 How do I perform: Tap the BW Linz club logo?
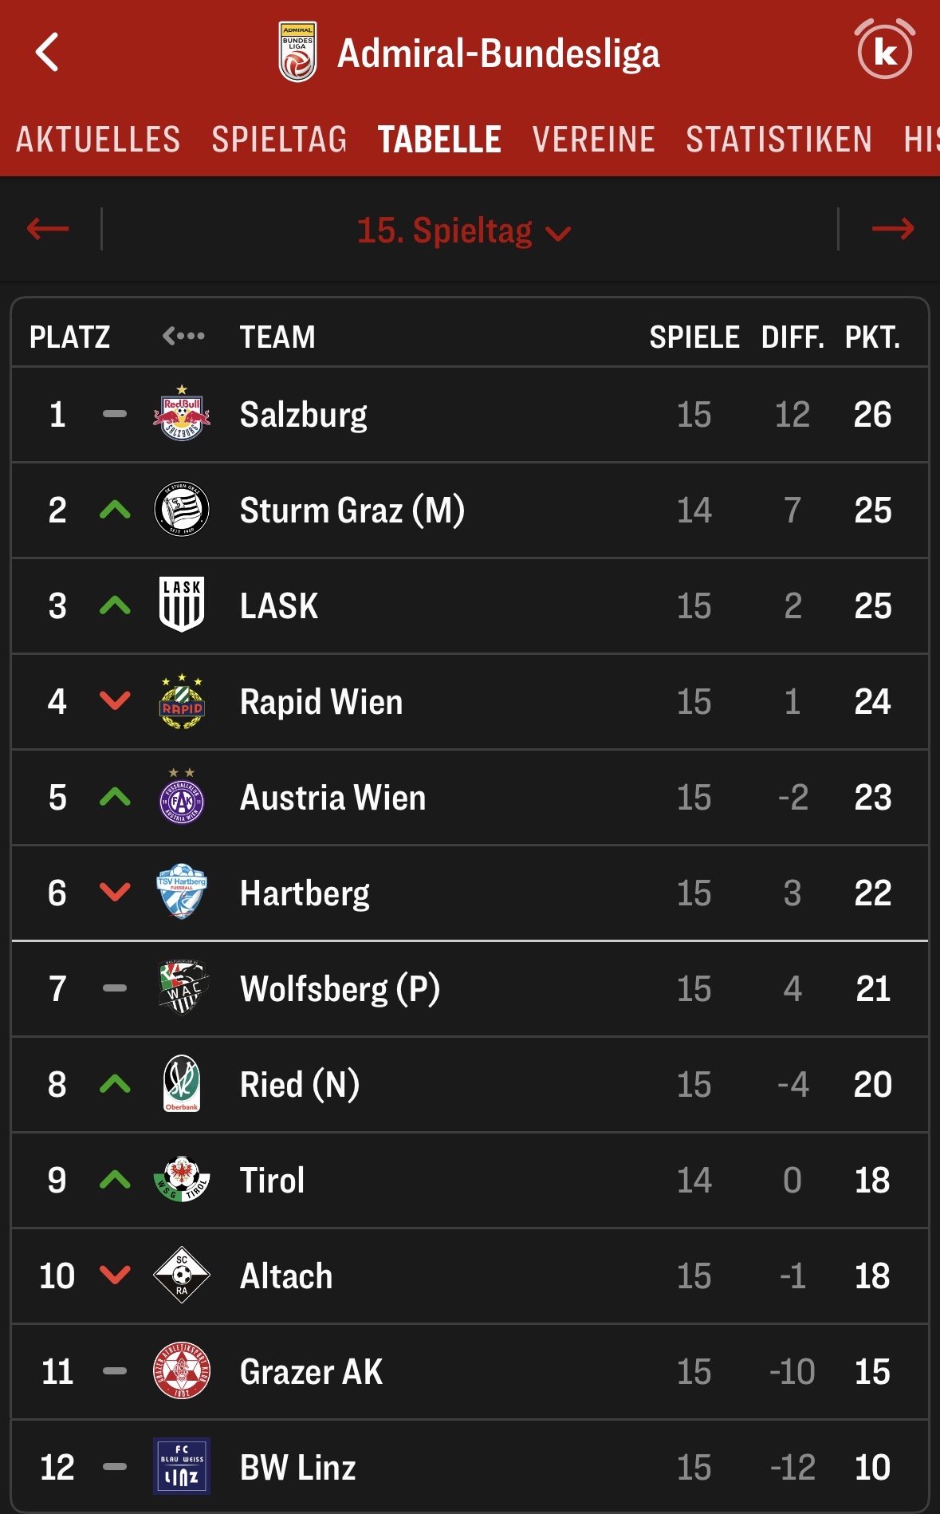point(182,1466)
